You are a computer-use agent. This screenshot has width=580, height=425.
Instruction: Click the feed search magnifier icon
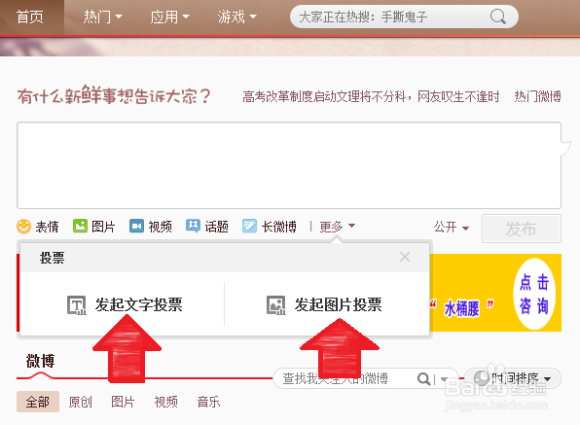pos(423,379)
